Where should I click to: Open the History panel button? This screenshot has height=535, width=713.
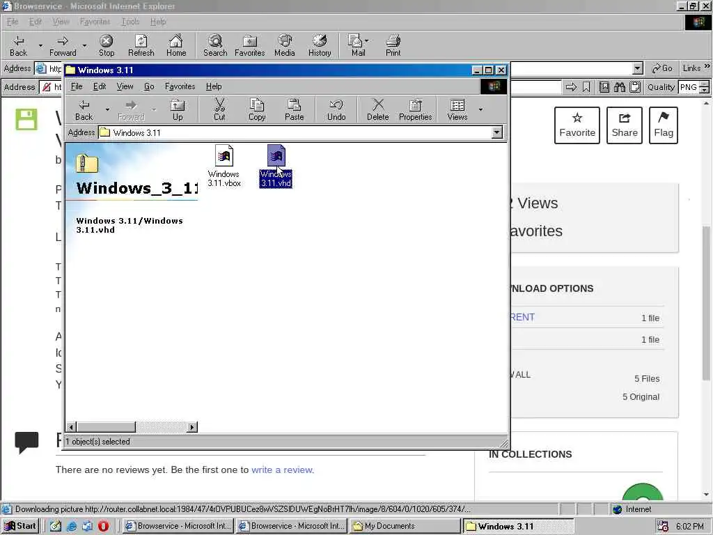[320, 46]
